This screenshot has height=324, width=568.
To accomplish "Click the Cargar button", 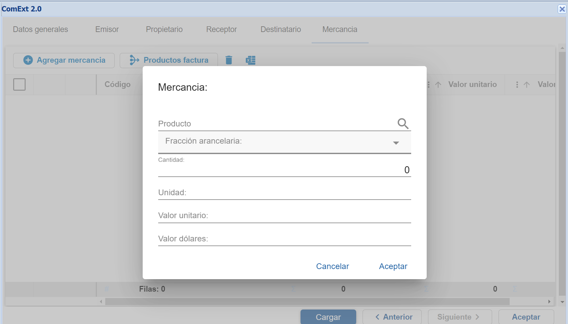I will pos(328,317).
